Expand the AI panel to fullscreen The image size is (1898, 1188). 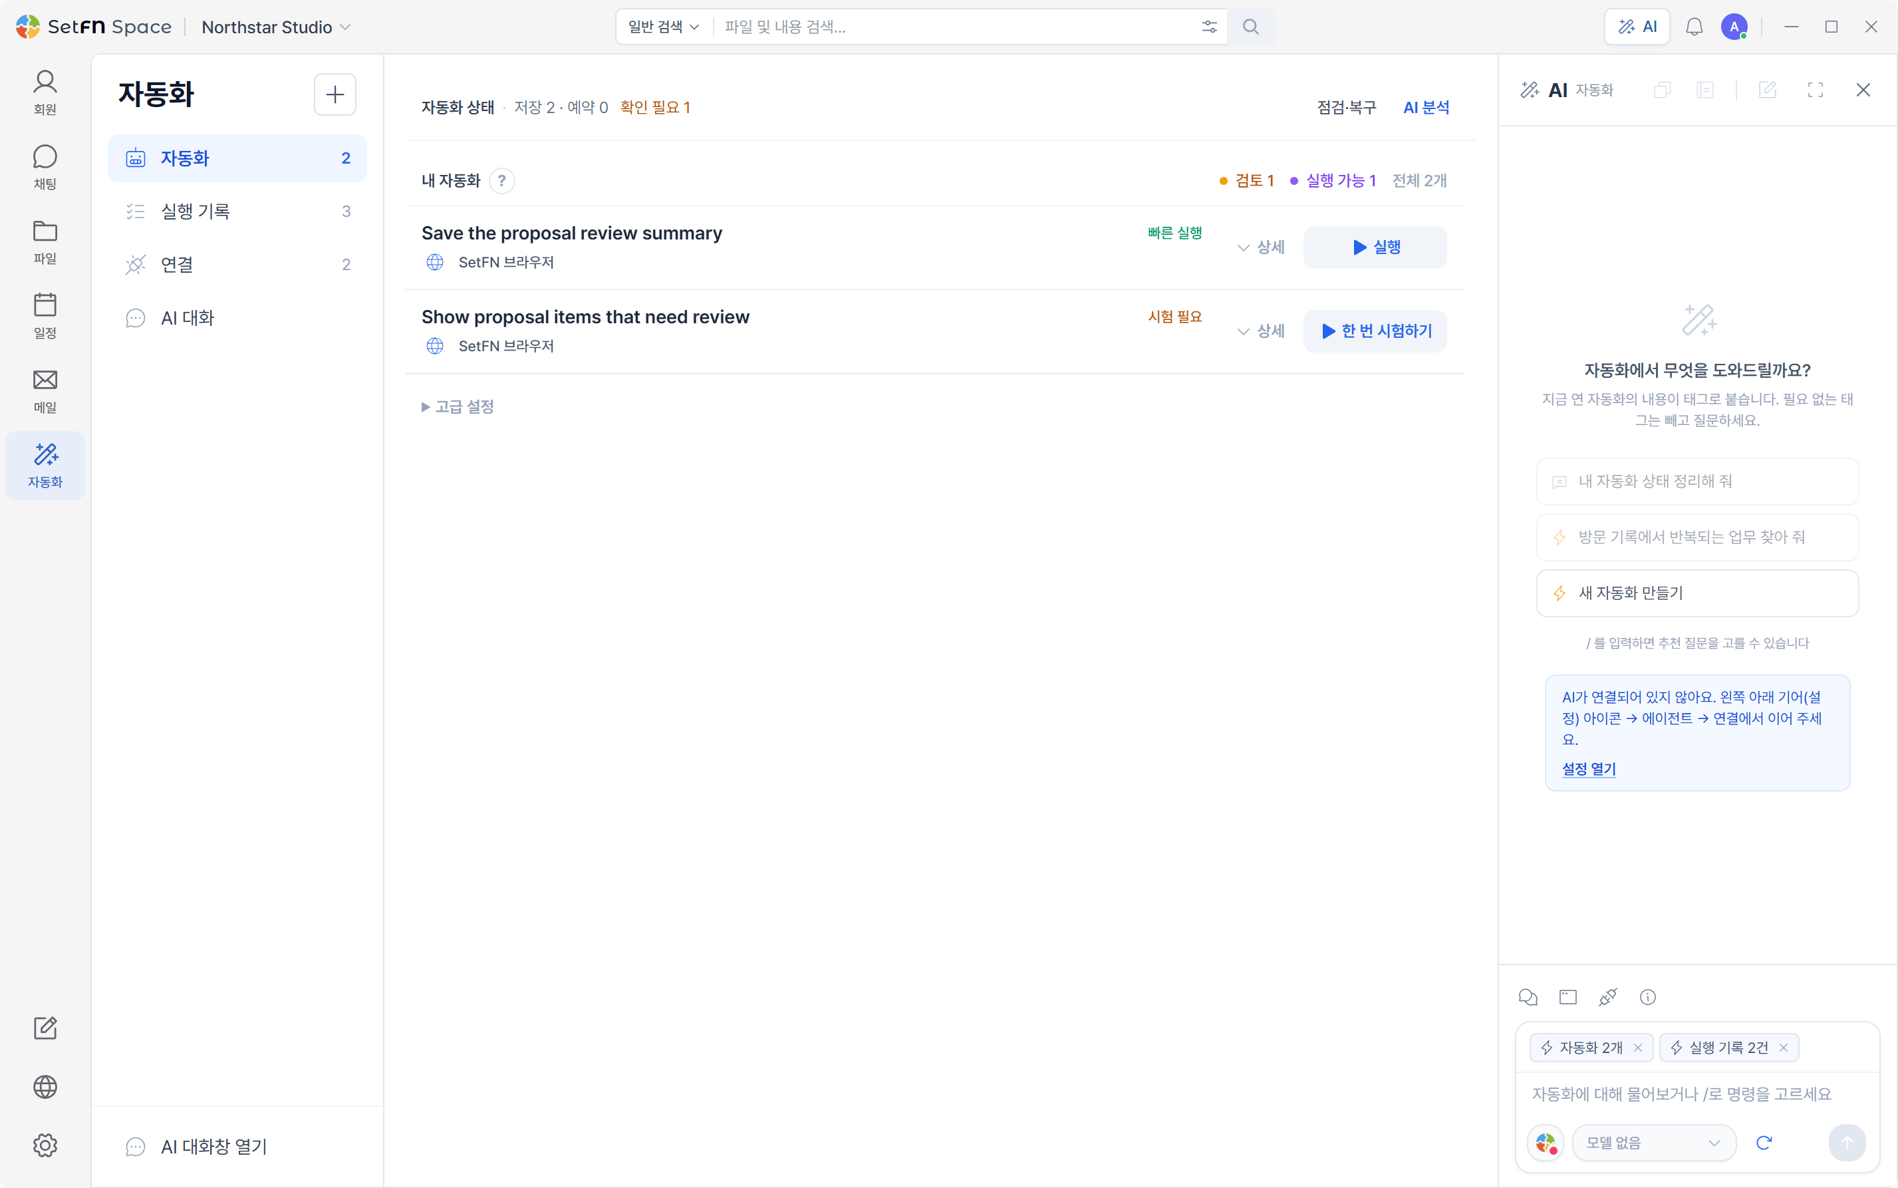click(1815, 90)
